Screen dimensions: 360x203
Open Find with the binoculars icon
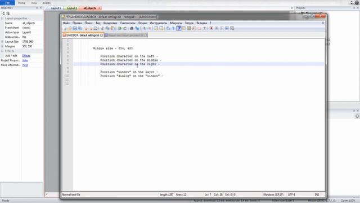[x=132, y=28]
